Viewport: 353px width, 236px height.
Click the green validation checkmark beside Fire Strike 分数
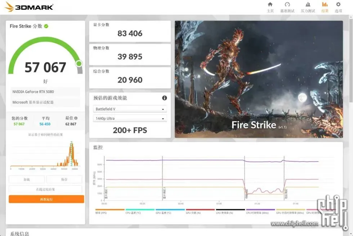(46, 26)
